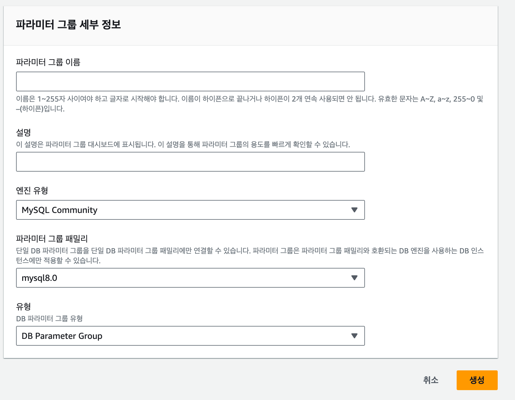Viewport: 515px width, 400px height.
Task: Open the DB Parameter Group type dropdown
Action: pyautogui.click(x=190, y=336)
